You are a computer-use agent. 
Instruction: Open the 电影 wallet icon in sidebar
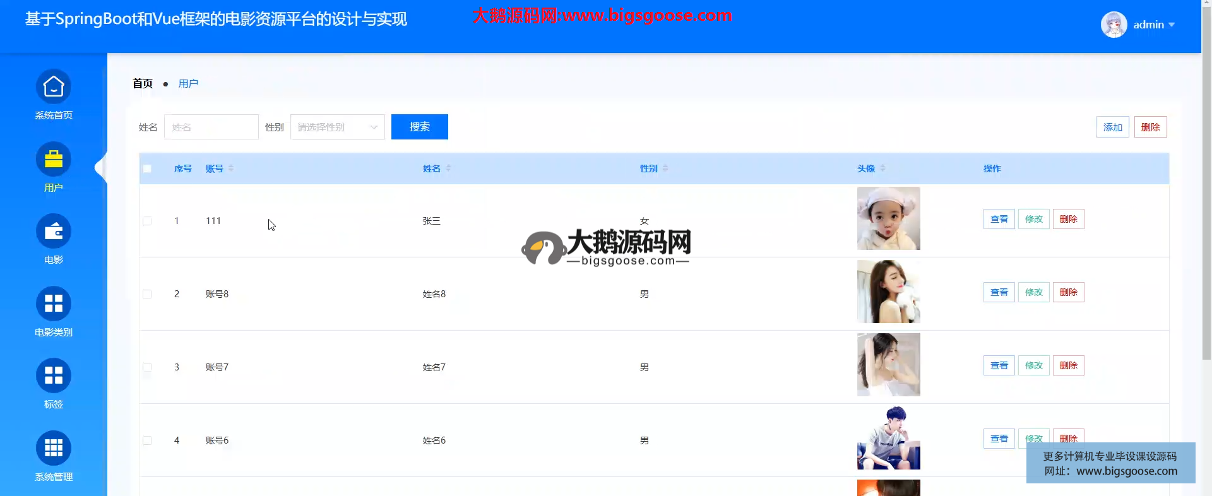(54, 232)
